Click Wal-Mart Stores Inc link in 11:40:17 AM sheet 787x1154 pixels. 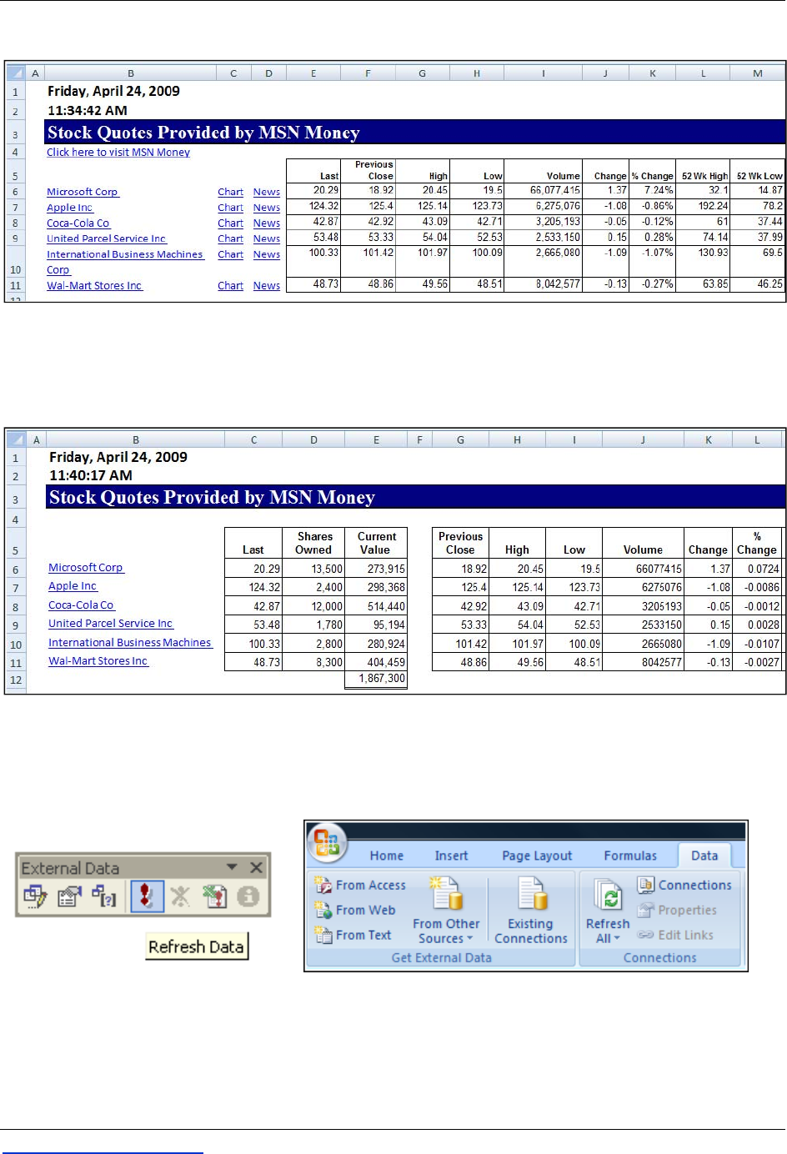(x=98, y=661)
